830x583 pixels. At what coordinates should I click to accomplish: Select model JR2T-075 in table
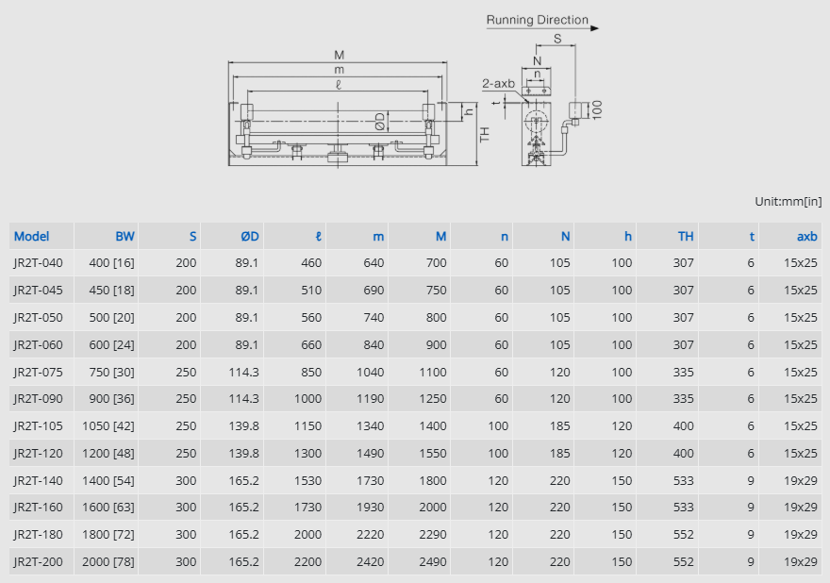[38, 372]
